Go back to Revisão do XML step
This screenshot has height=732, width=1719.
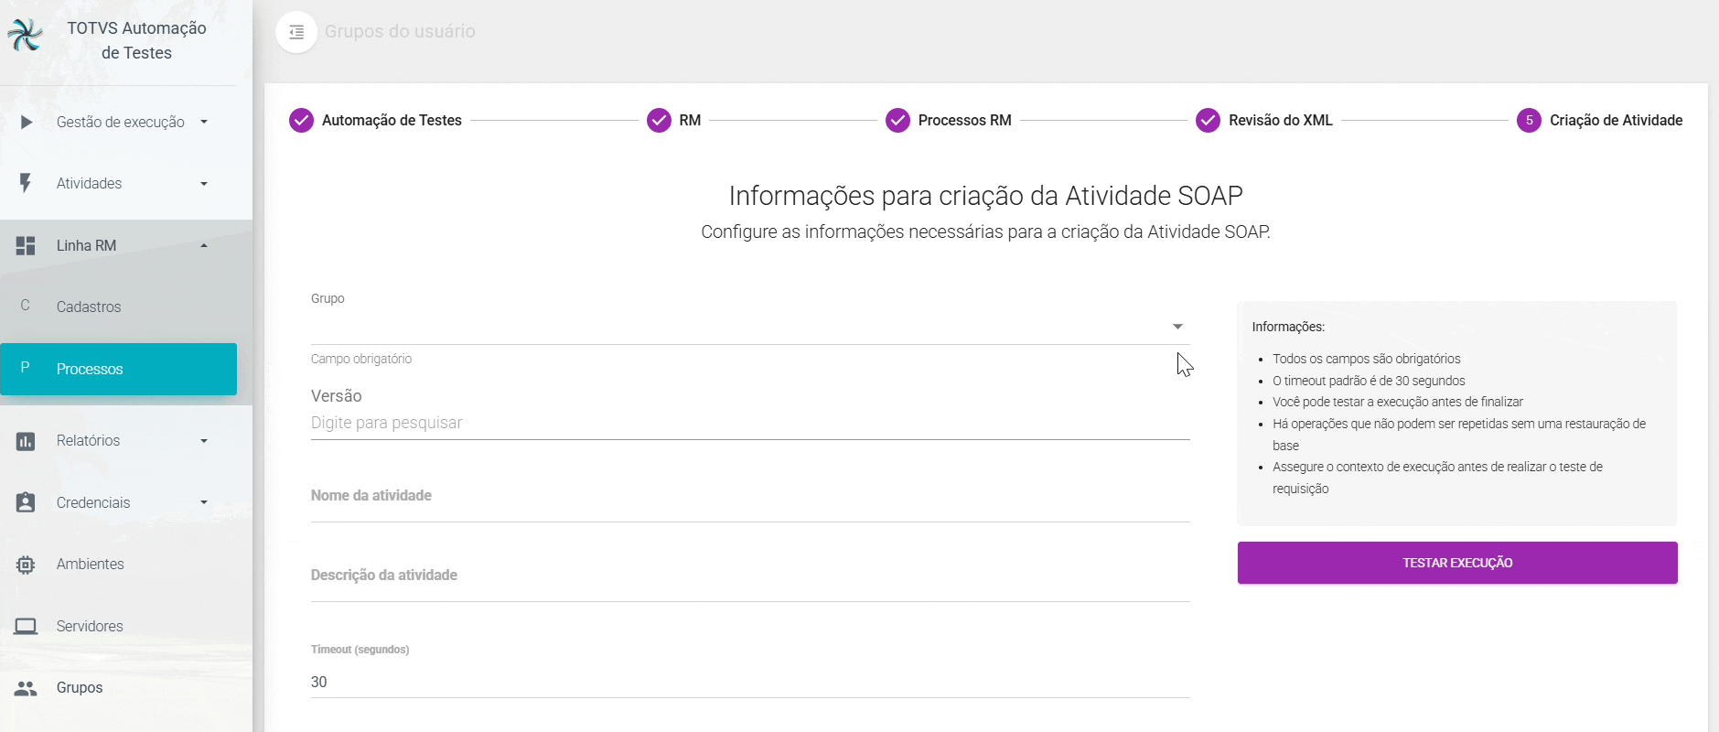tap(1264, 121)
